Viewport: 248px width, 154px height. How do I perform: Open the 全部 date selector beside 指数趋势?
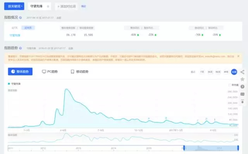point(71,48)
